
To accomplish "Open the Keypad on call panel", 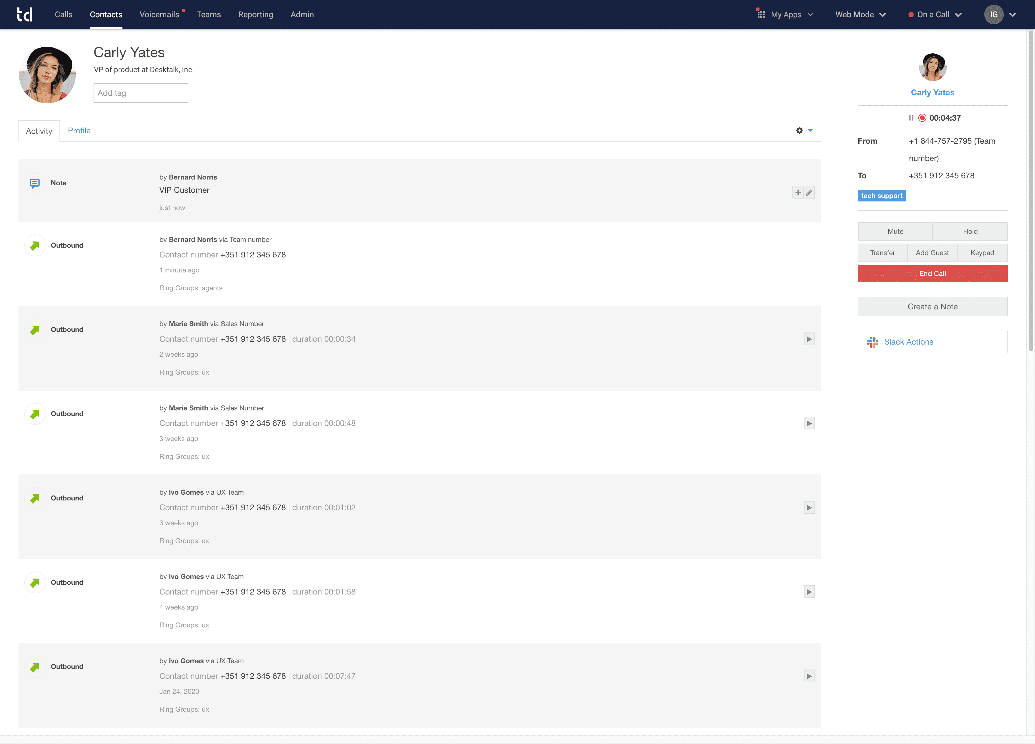I will tap(982, 253).
